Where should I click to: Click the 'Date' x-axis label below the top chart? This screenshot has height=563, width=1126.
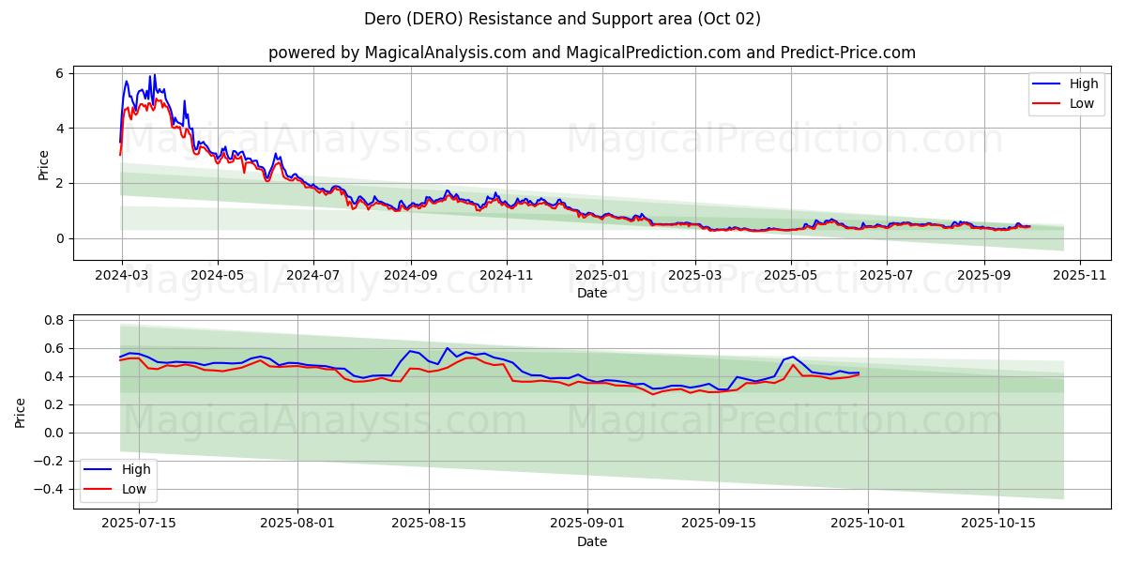tap(591, 294)
